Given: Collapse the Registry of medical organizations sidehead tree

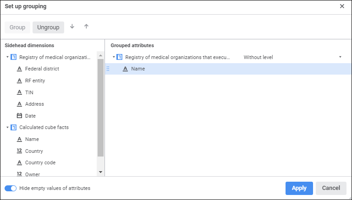Looking at the screenshot, I should pos(7,58).
